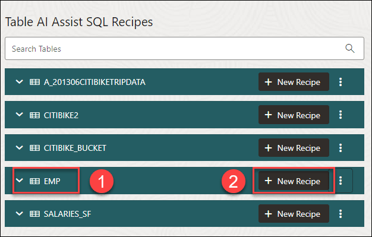The width and height of the screenshot is (372, 237).
Task: Open kebab menu for A_201306CITIBIKETRIPDATA
Action: click(341, 82)
